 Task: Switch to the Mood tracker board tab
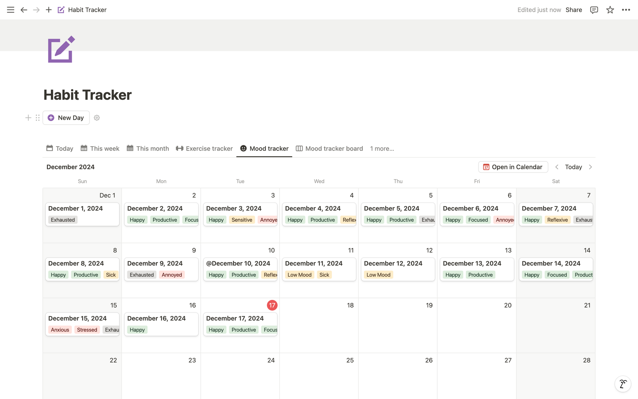click(x=329, y=149)
